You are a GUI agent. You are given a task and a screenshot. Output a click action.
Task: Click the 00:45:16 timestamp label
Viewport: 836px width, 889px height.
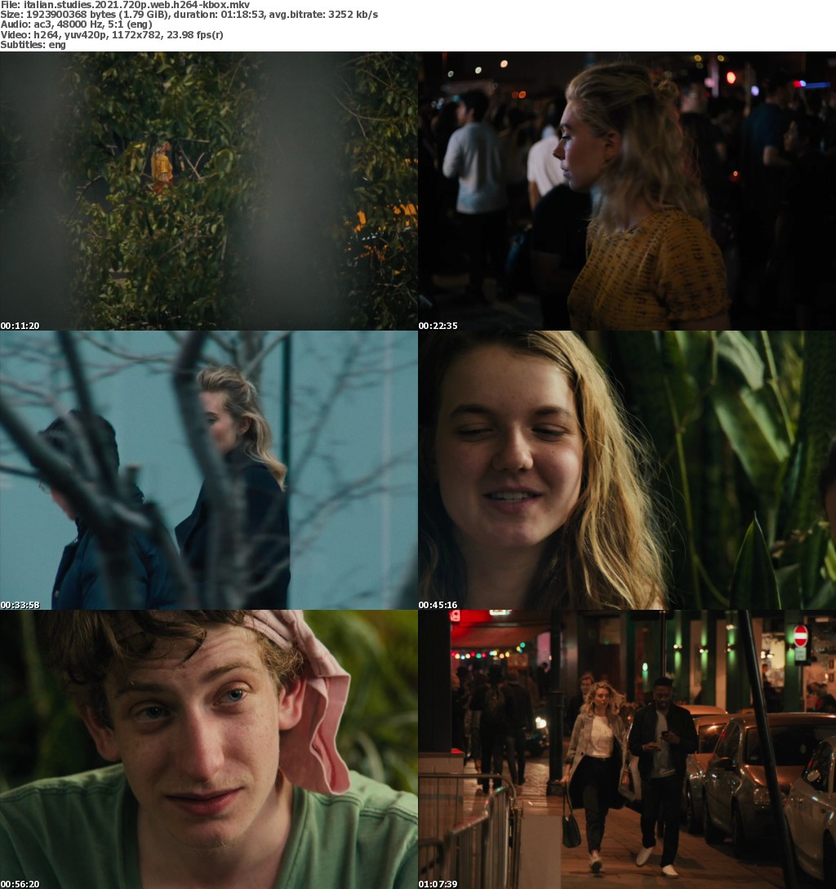438,605
